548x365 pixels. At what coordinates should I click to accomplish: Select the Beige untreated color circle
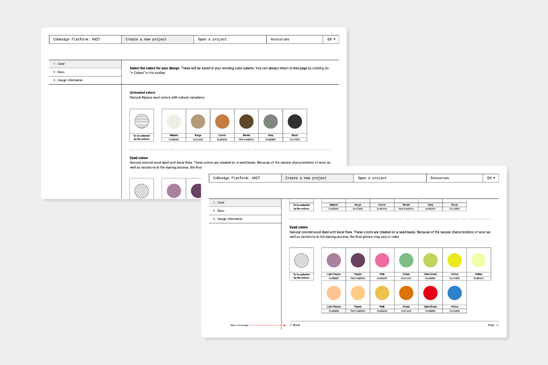198,121
